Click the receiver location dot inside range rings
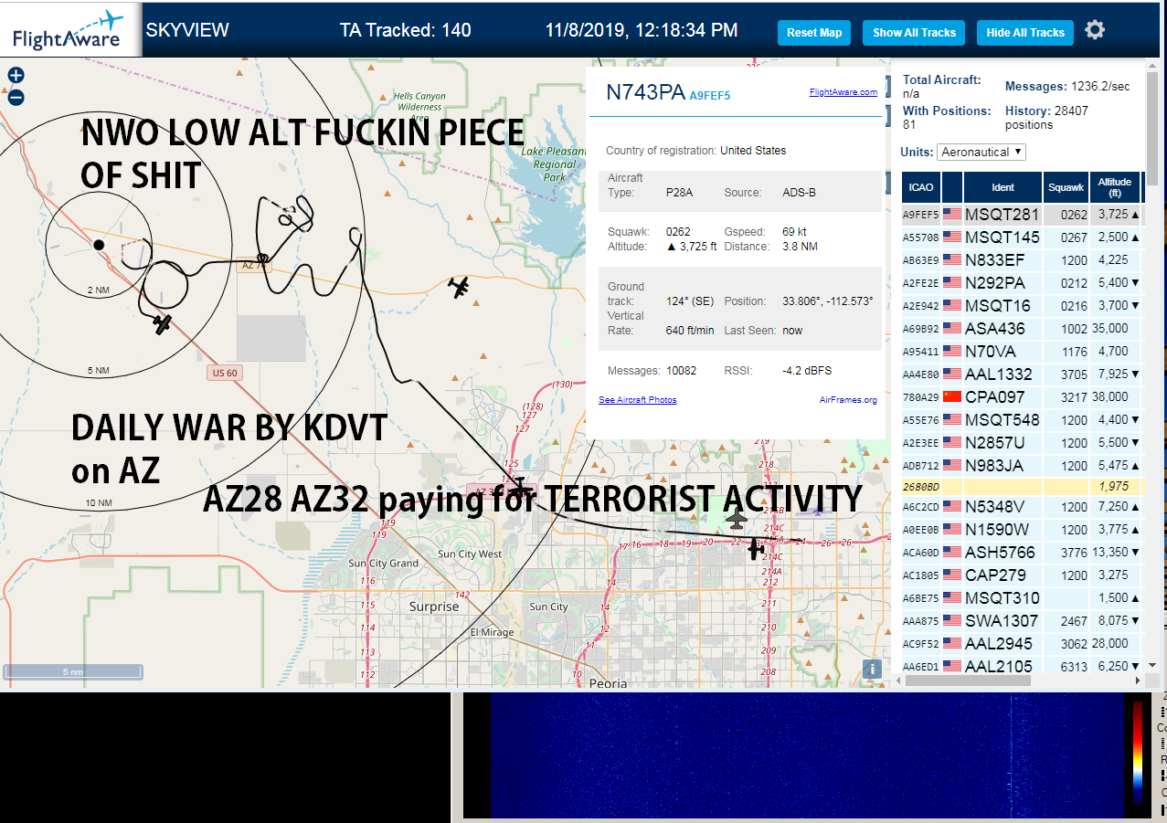The image size is (1167, 823). point(99,244)
